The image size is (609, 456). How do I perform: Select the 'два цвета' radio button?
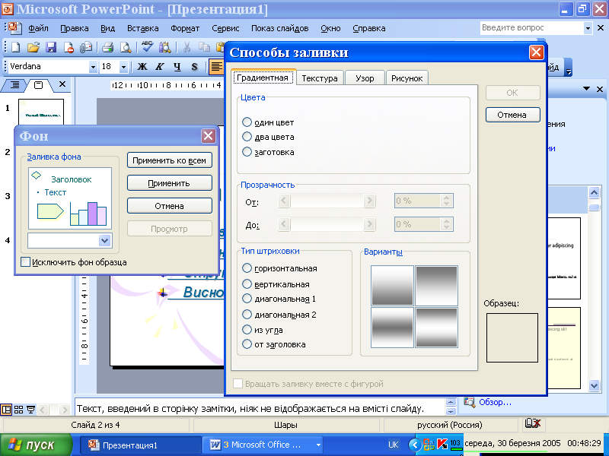click(x=247, y=137)
